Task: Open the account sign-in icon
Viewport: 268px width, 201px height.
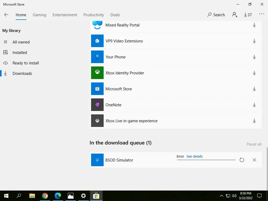Action: (235, 15)
